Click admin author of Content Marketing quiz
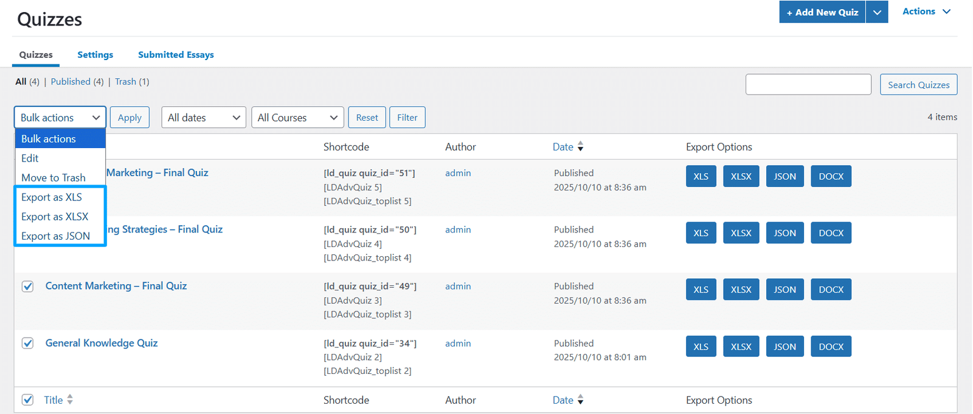Viewport: 973px width, 414px height. [458, 286]
